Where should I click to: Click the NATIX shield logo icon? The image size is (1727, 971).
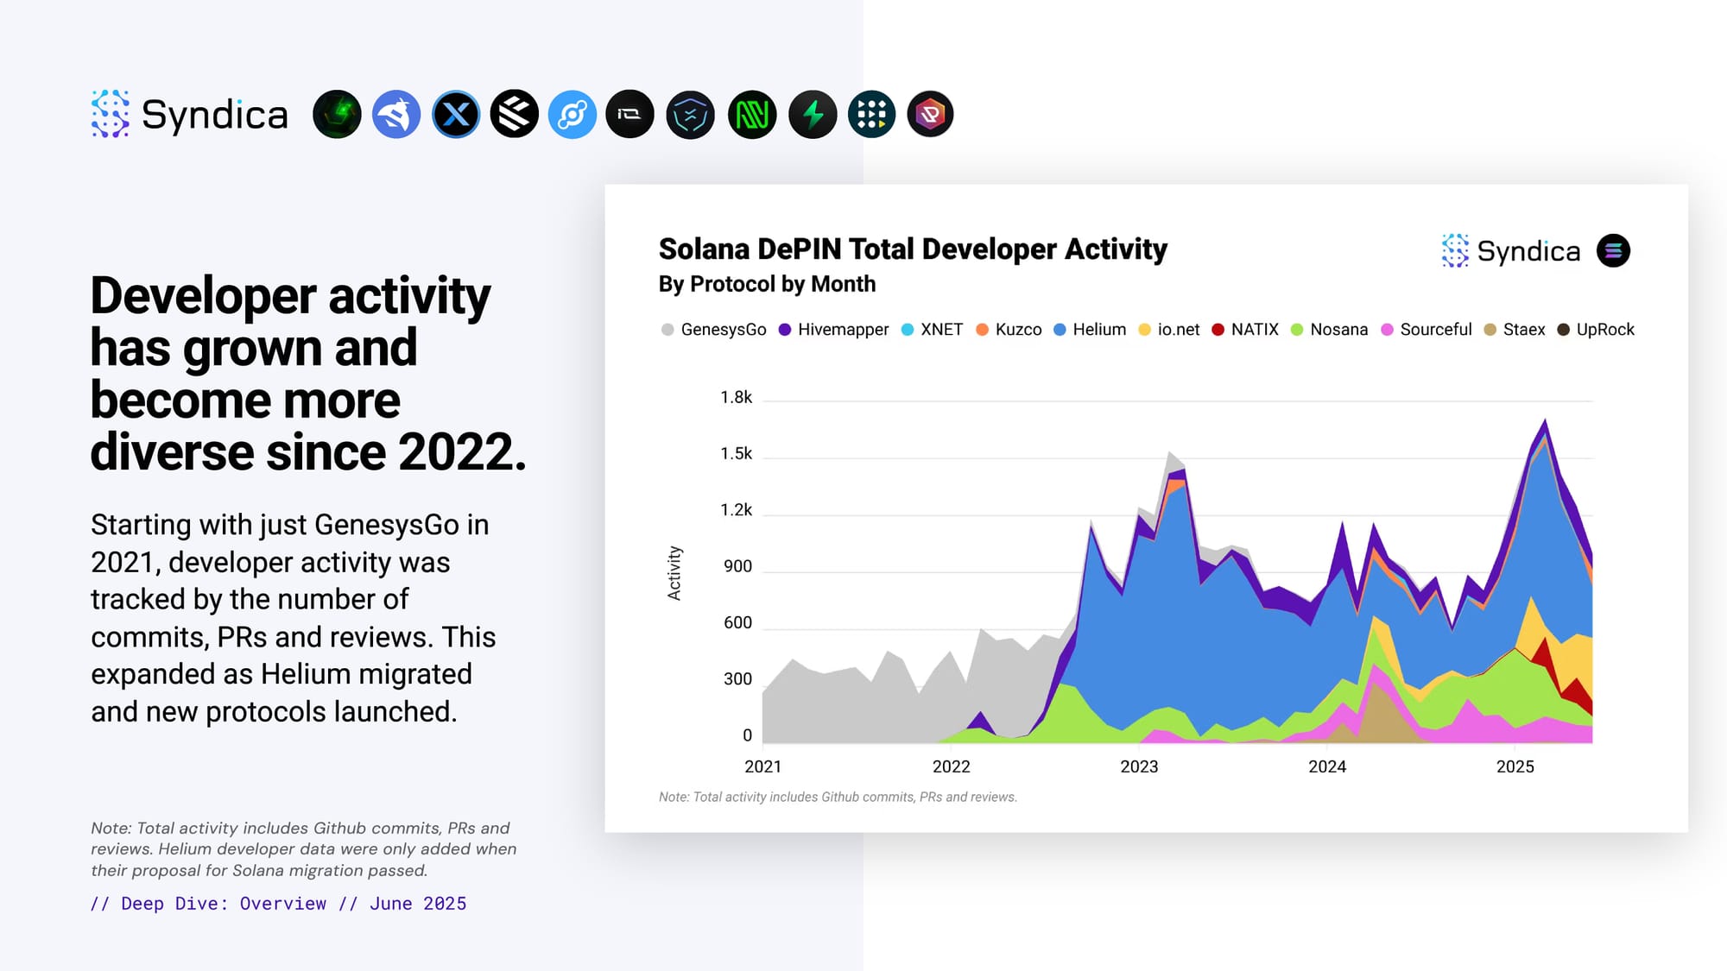(x=691, y=114)
